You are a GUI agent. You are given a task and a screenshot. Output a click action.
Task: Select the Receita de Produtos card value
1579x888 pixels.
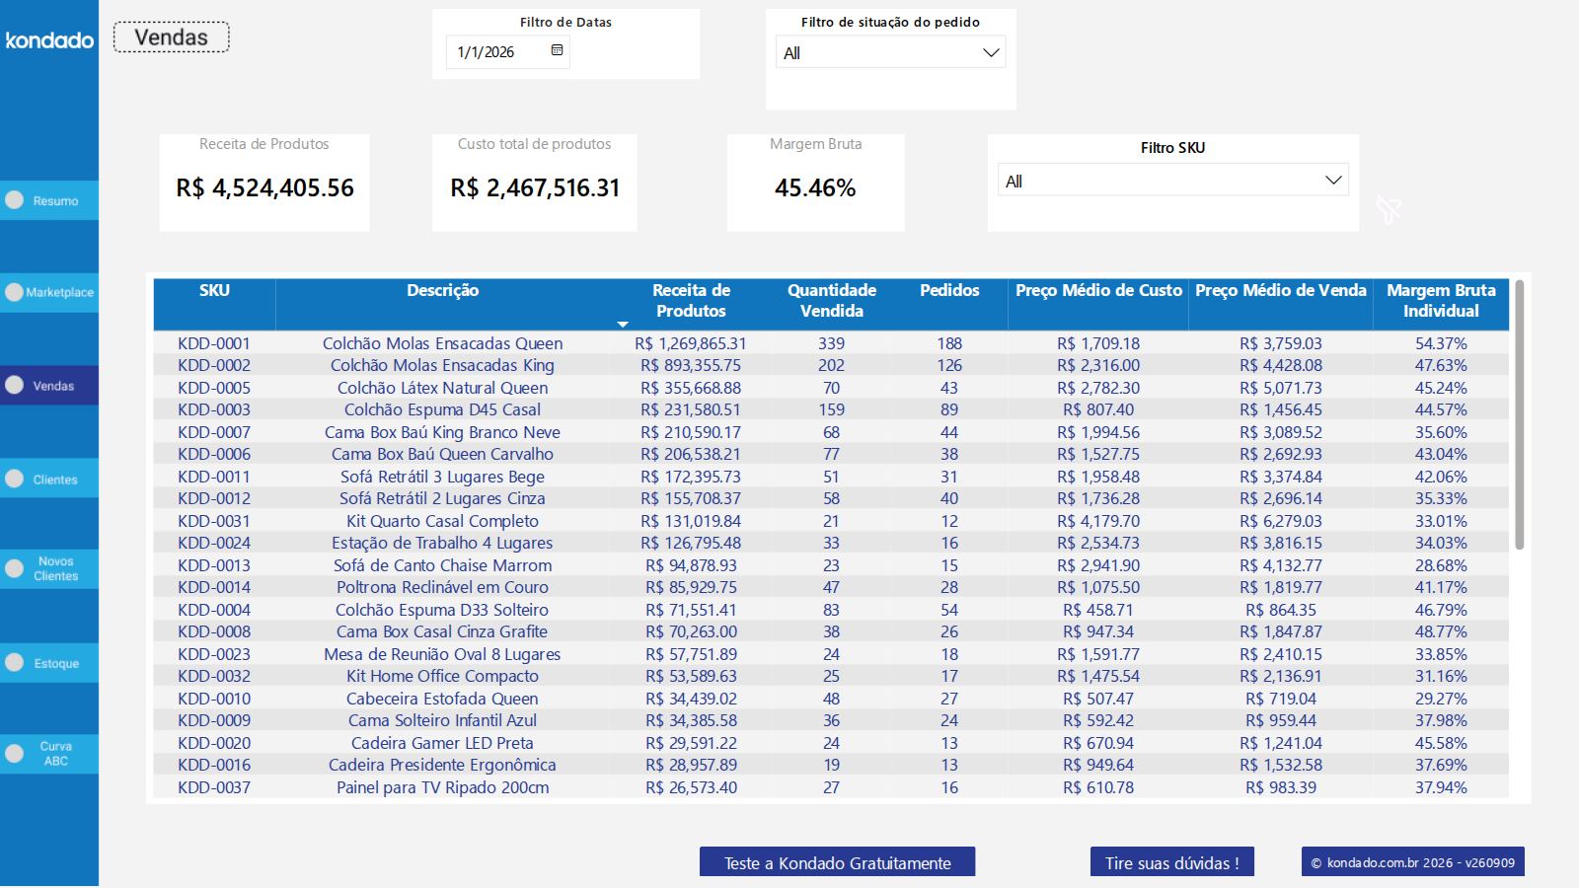click(264, 187)
